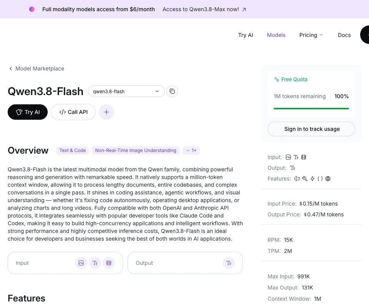Click the back arrow next to Model Marketplace
The image size is (369, 308).
tap(11, 69)
